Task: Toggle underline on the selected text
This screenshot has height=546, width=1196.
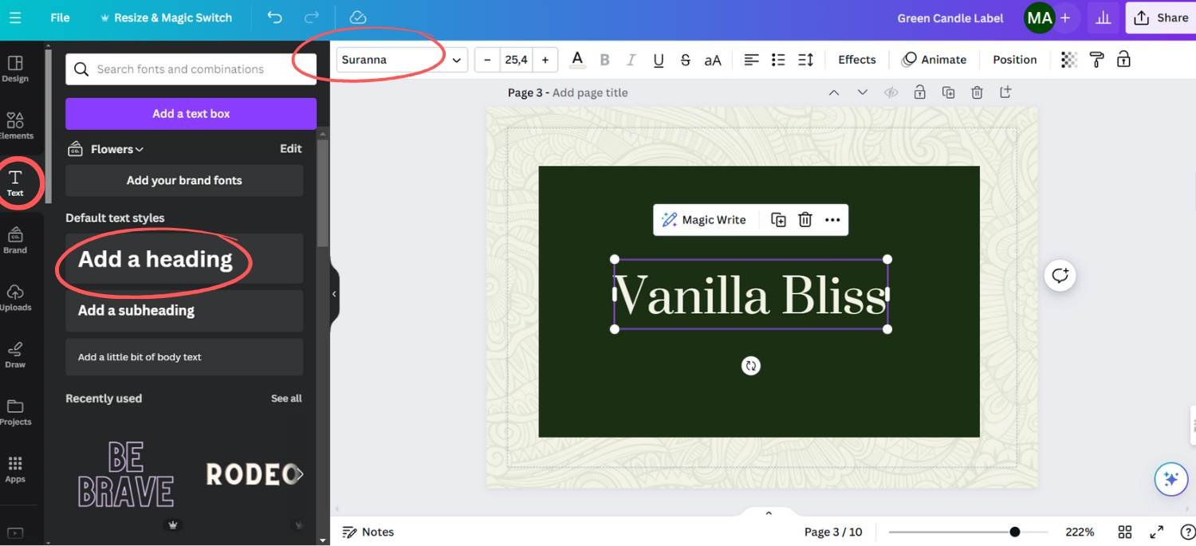Action: (657, 59)
